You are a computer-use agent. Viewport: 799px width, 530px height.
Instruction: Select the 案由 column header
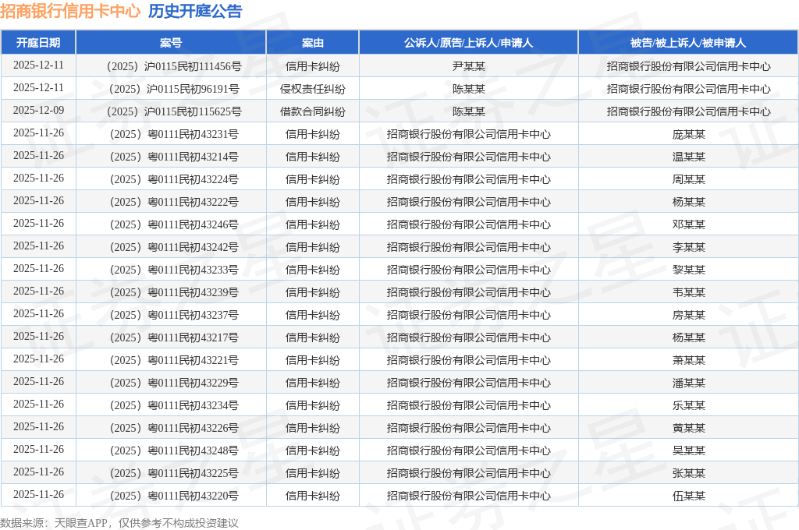pyautogui.click(x=312, y=43)
